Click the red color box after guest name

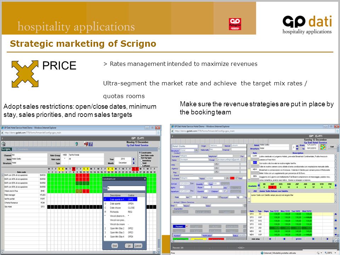click(232, 178)
